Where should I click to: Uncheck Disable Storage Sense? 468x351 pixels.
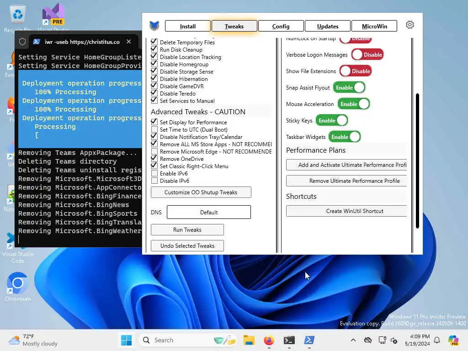pyautogui.click(x=154, y=71)
